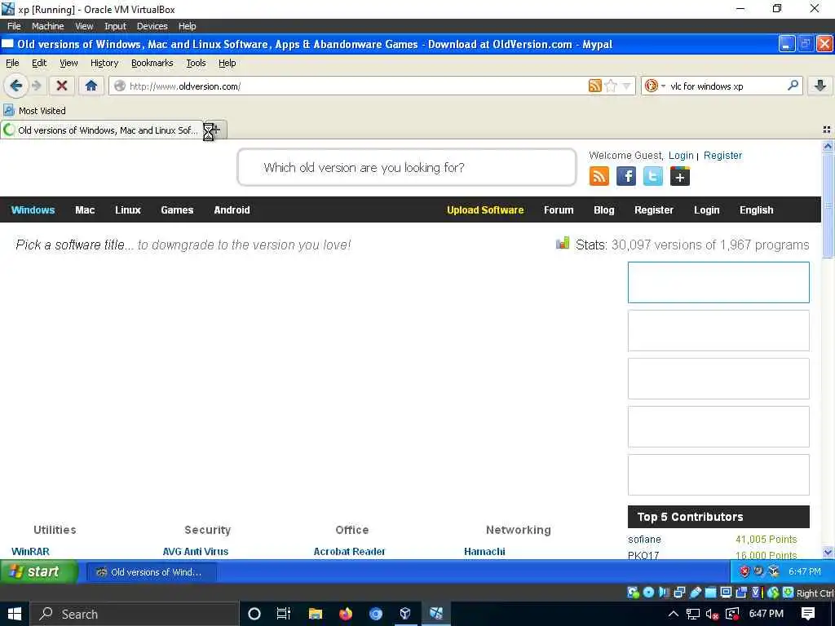The width and height of the screenshot is (835, 626).
Task: Open the Most Visited bookmarks folder
Action: click(x=34, y=111)
